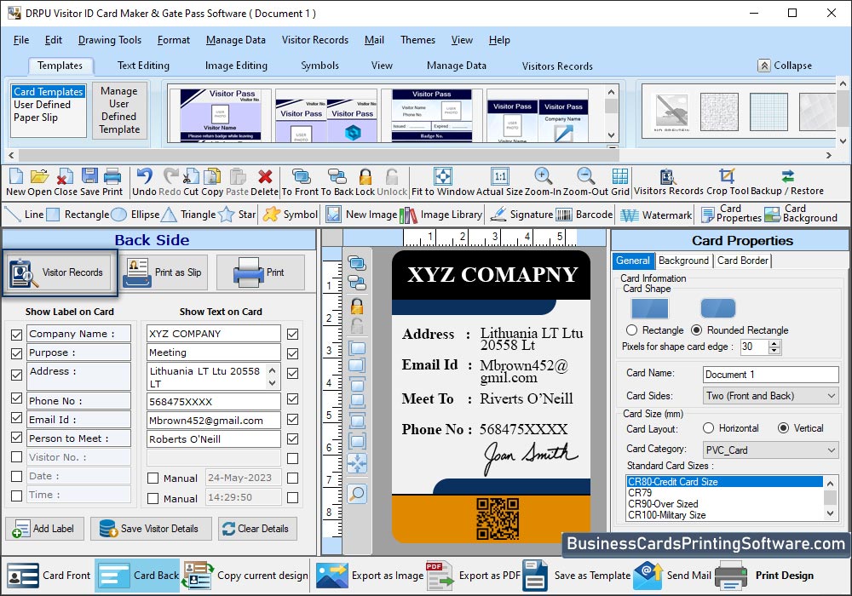This screenshot has width=852, height=596.
Task: Create a New document from toolbar
Action: coord(15,182)
